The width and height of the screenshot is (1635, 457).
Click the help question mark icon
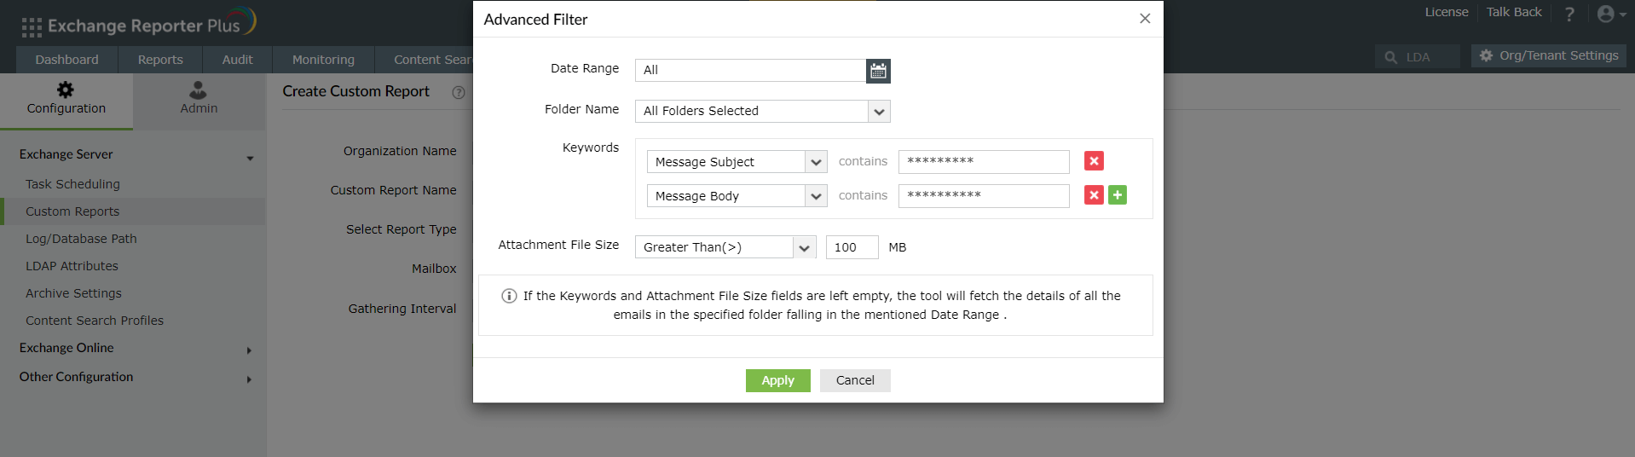pos(1569,14)
